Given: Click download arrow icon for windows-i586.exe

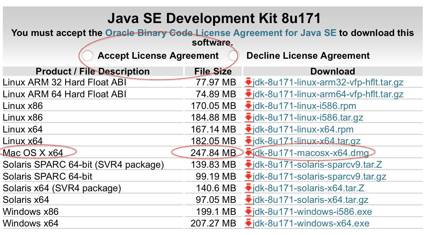Looking at the screenshot, I should (248, 212).
